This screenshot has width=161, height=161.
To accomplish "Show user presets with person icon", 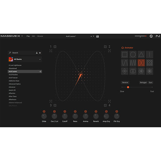I will click(x=37, y=53).
